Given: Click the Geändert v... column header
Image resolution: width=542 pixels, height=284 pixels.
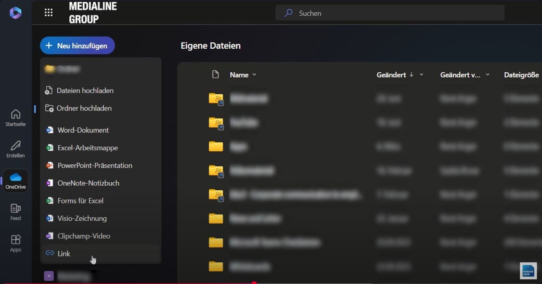Looking at the screenshot, I should coord(460,75).
